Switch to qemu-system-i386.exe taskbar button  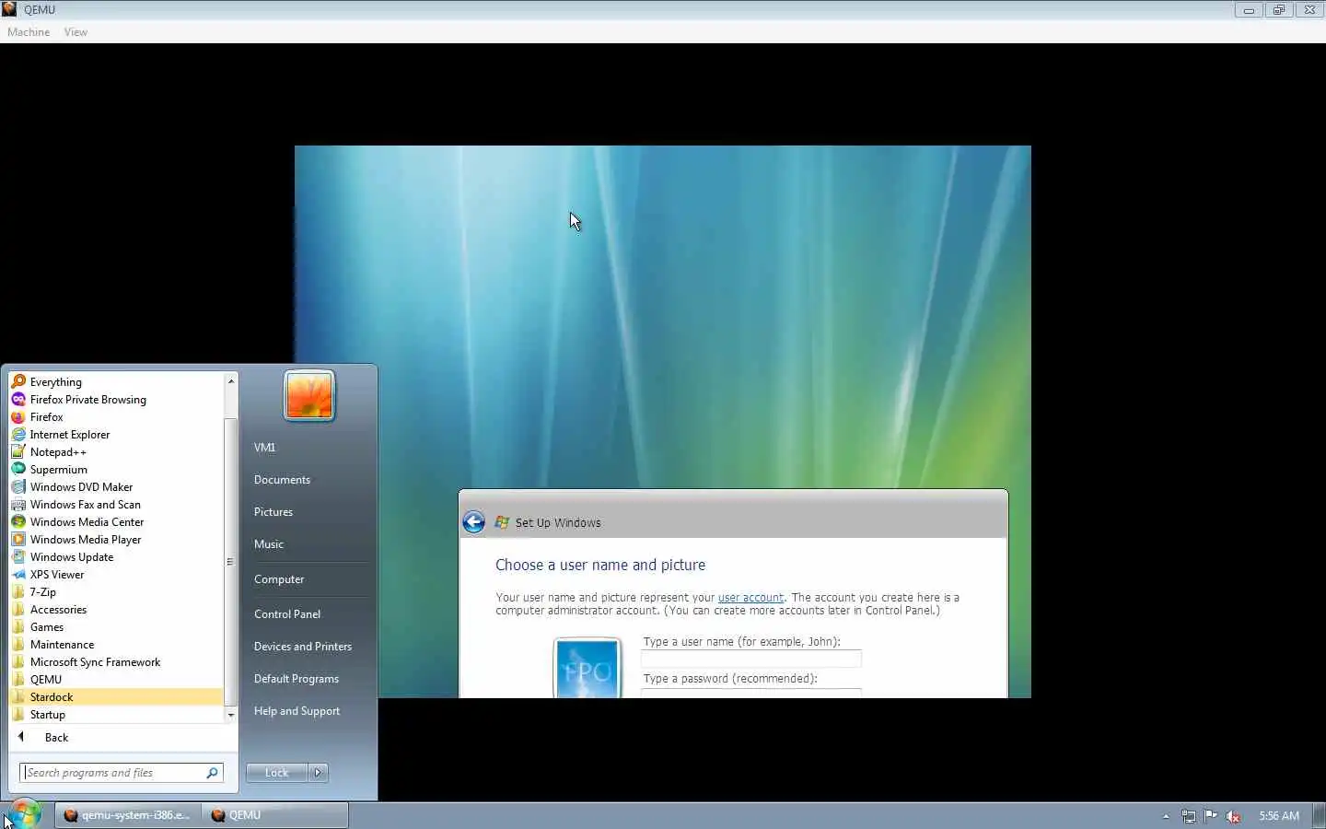127,815
